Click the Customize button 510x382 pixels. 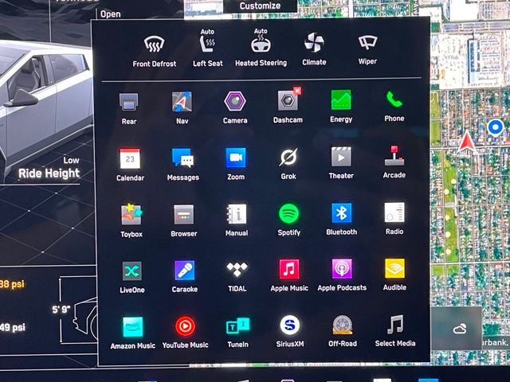260,6
